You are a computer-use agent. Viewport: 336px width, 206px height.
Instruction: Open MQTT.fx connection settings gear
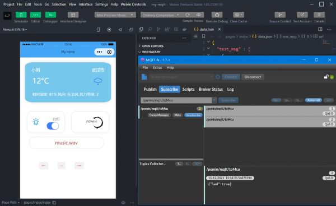pos(218,77)
